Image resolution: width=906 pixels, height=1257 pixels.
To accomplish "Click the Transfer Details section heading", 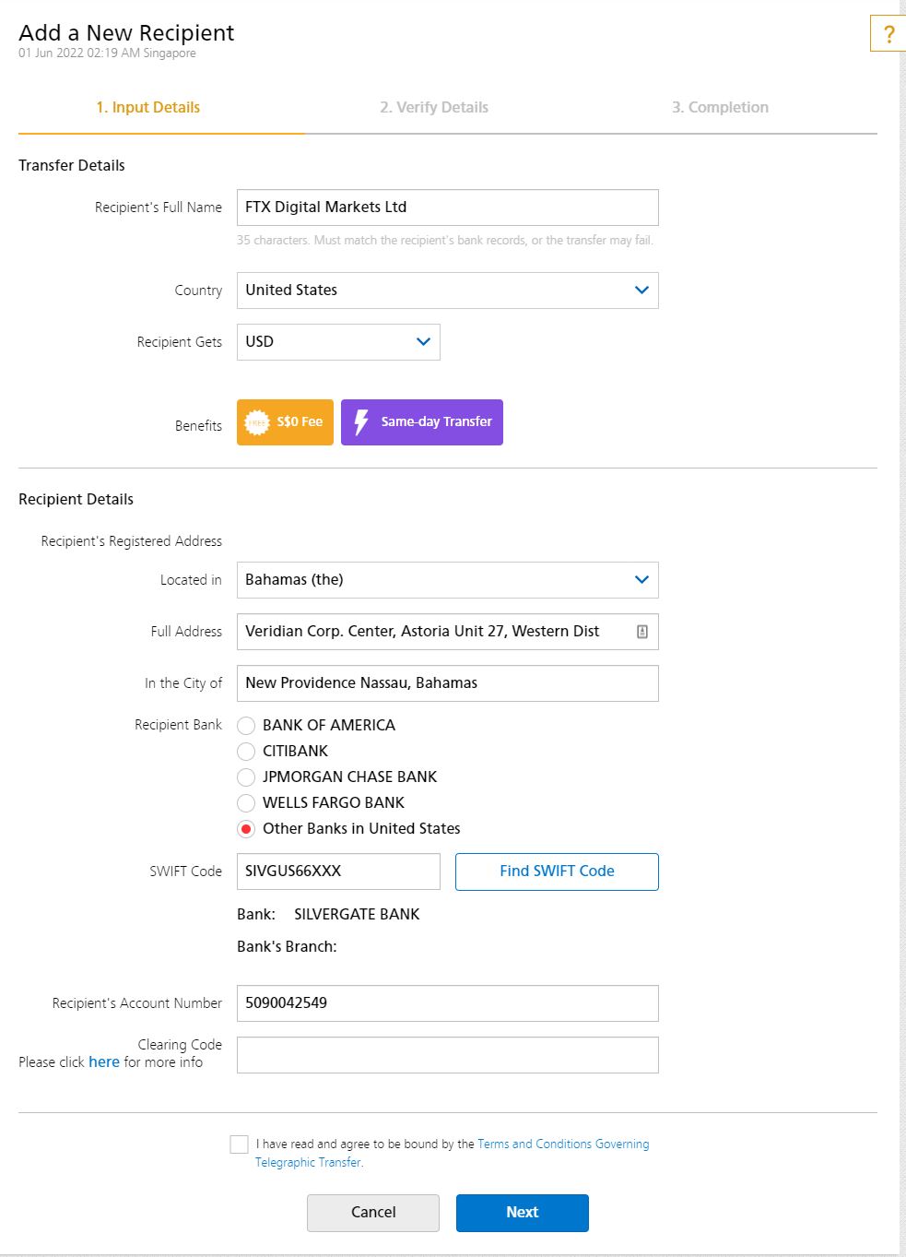I will pos(72,165).
